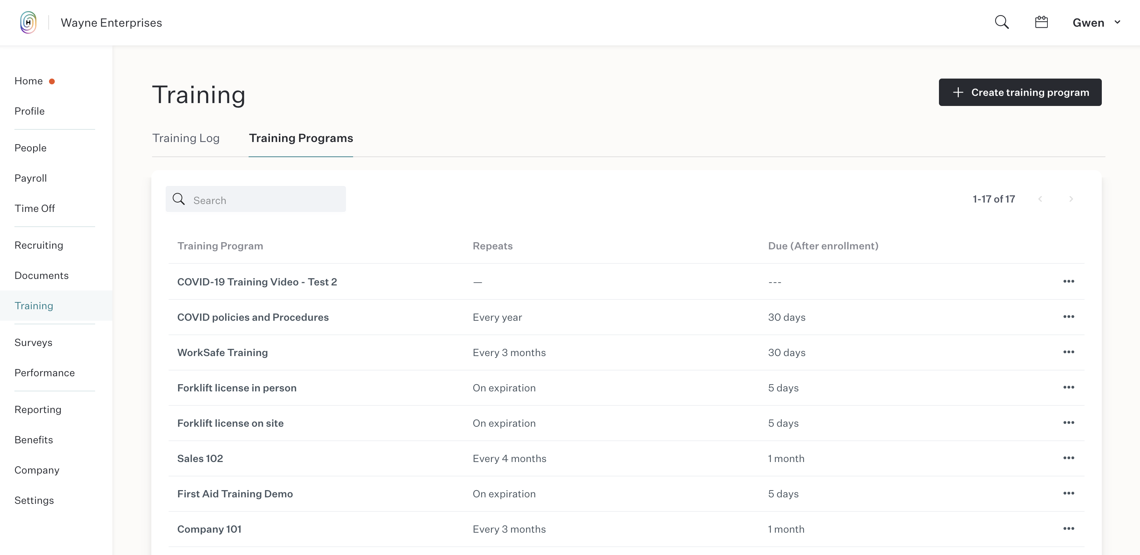Open more options for Forklift license on site
The height and width of the screenshot is (555, 1140).
(x=1069, y=423)
